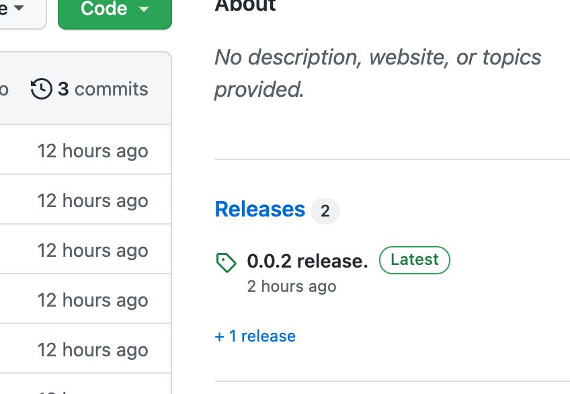Open the 0.0.2 release page
The width and height of the screenshot is (570, 394).
(307, 261)
